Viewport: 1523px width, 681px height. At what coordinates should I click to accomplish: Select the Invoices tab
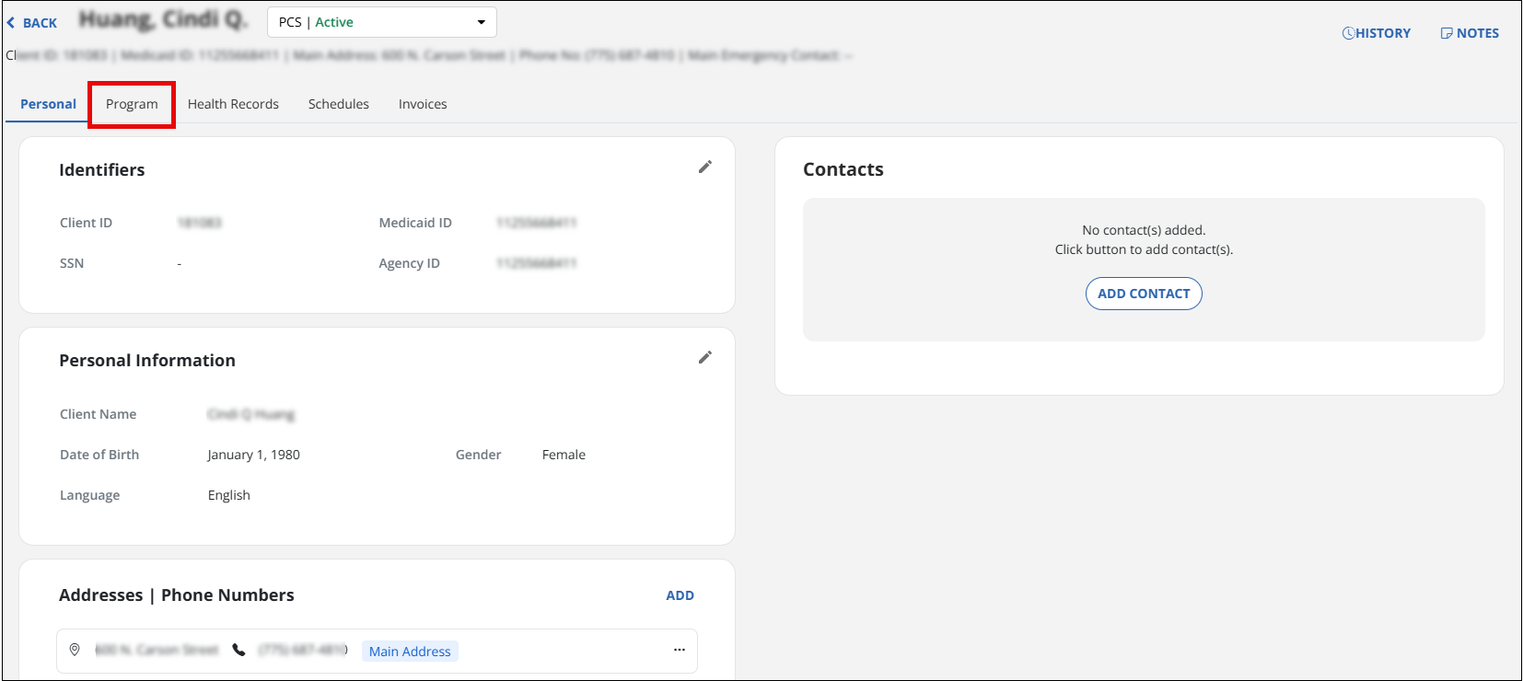pos(423,104)
